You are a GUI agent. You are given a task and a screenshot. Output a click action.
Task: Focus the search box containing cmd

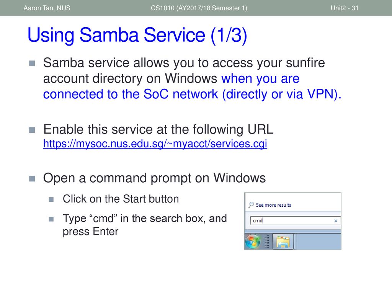pyautogui.click(x=295, y=220)
